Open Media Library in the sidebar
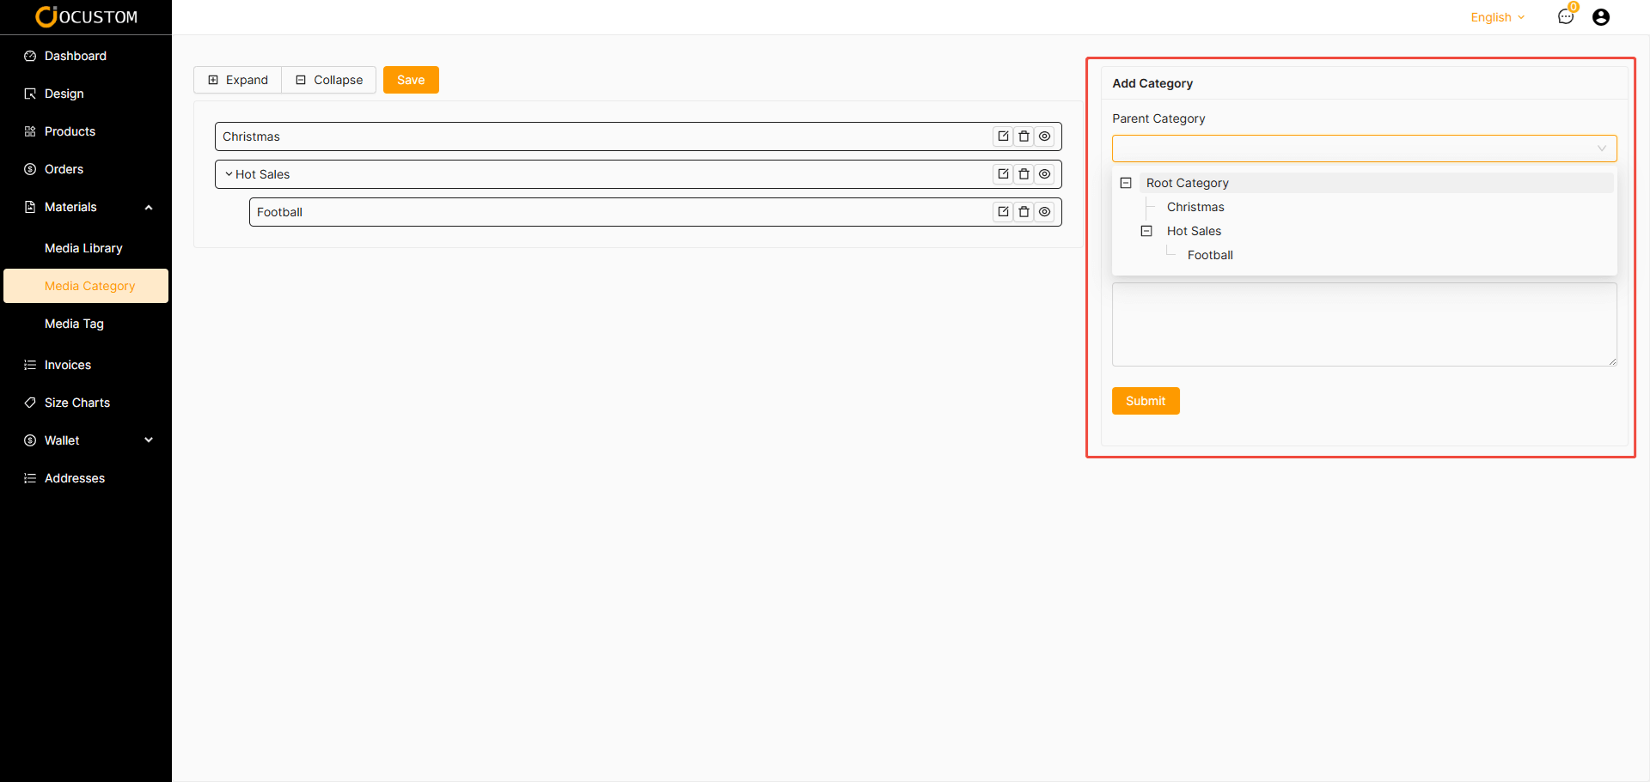 83,248
